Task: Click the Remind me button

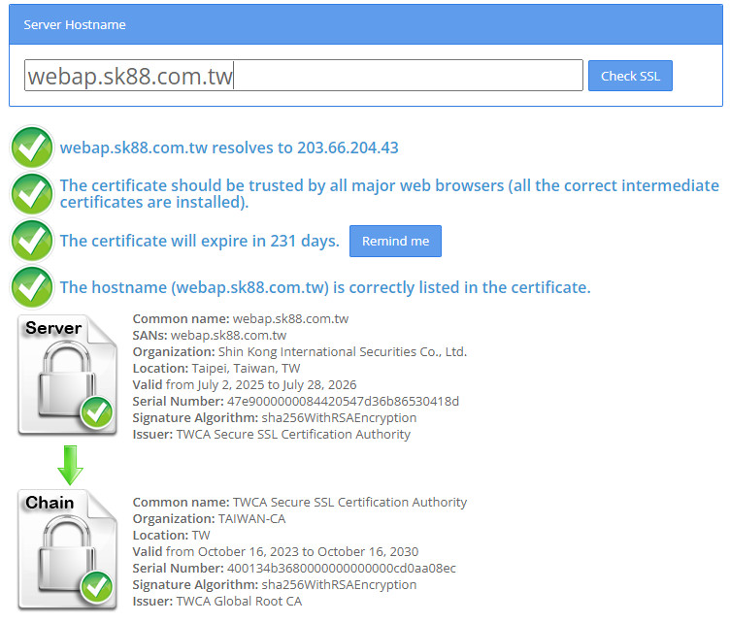Action: (x=395, y=242)
